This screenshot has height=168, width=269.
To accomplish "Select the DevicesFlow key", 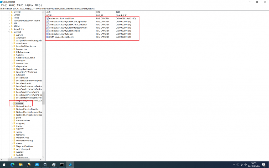I will [x=22, y=63].
